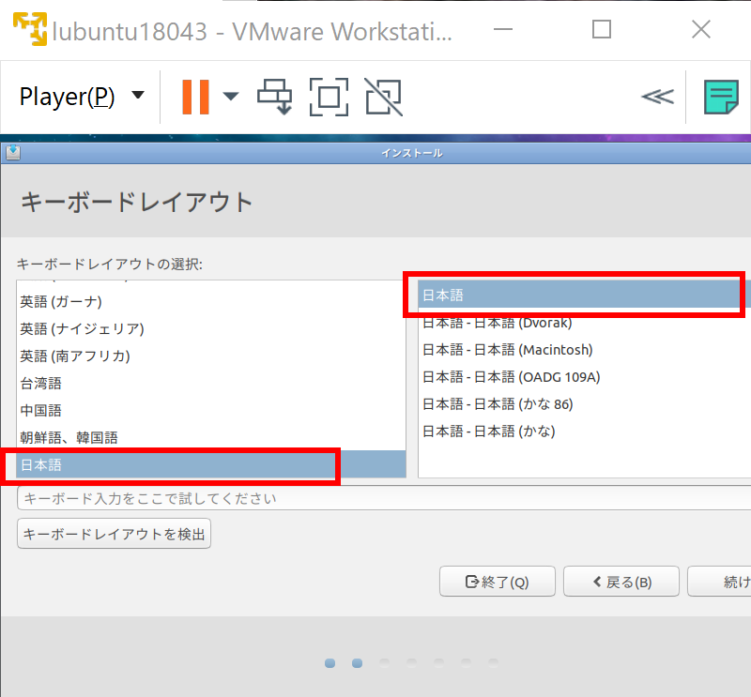Select 中国語 in layout list
Viewport: 751px width, 697px height.
210,411
